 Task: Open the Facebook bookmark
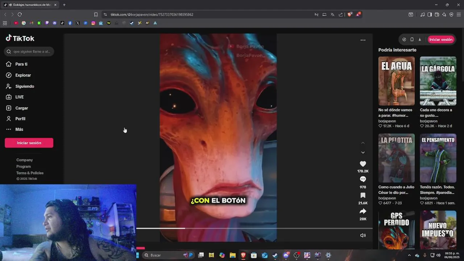click(x=70, y=23)
